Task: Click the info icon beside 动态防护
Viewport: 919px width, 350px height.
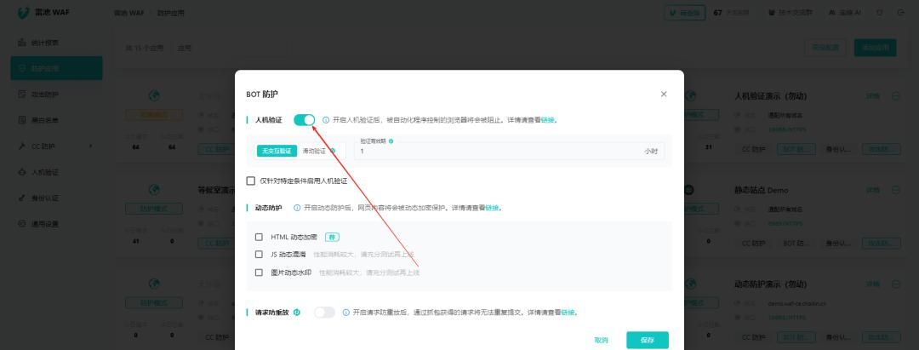Action: point(297,208)
